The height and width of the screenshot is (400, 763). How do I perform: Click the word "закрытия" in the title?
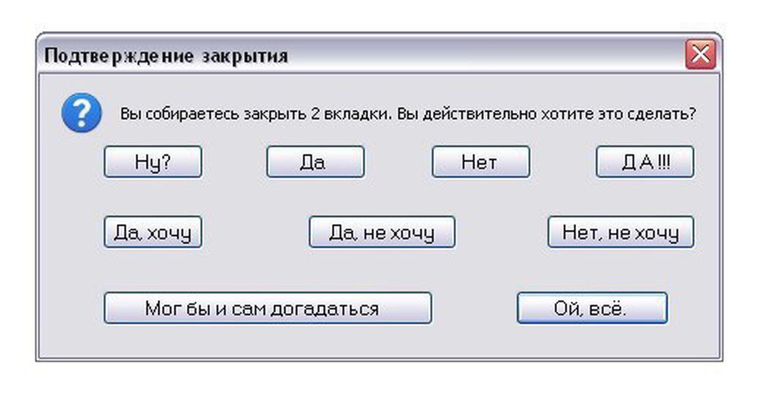[245, 56]
